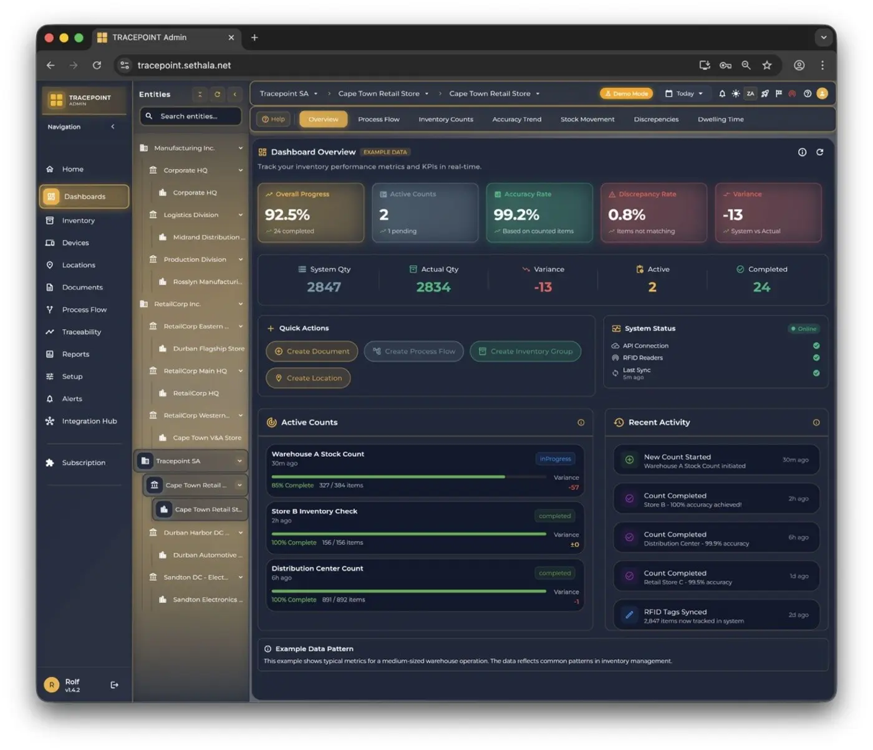Open the Accuracy Trend tab
This screenshot has width=873, height=750.
tap(516, 119)
